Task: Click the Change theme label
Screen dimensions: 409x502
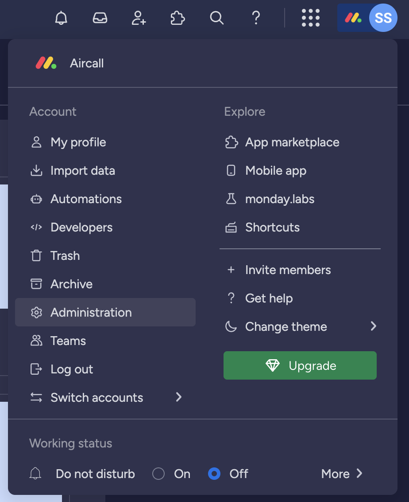Action: point(286,327)
